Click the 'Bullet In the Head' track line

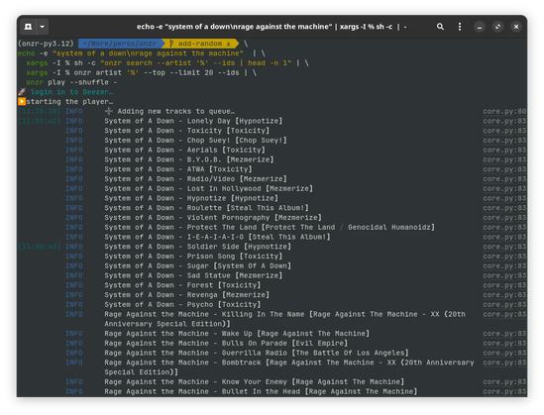(261, 391)
